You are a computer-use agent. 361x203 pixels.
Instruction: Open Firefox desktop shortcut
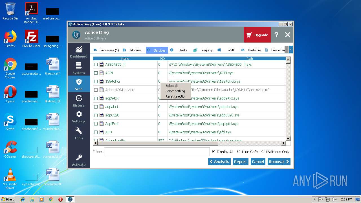[10, 39]
